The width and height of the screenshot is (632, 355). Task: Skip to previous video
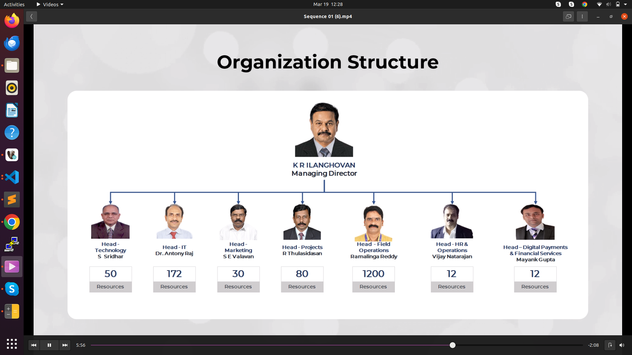34,345
